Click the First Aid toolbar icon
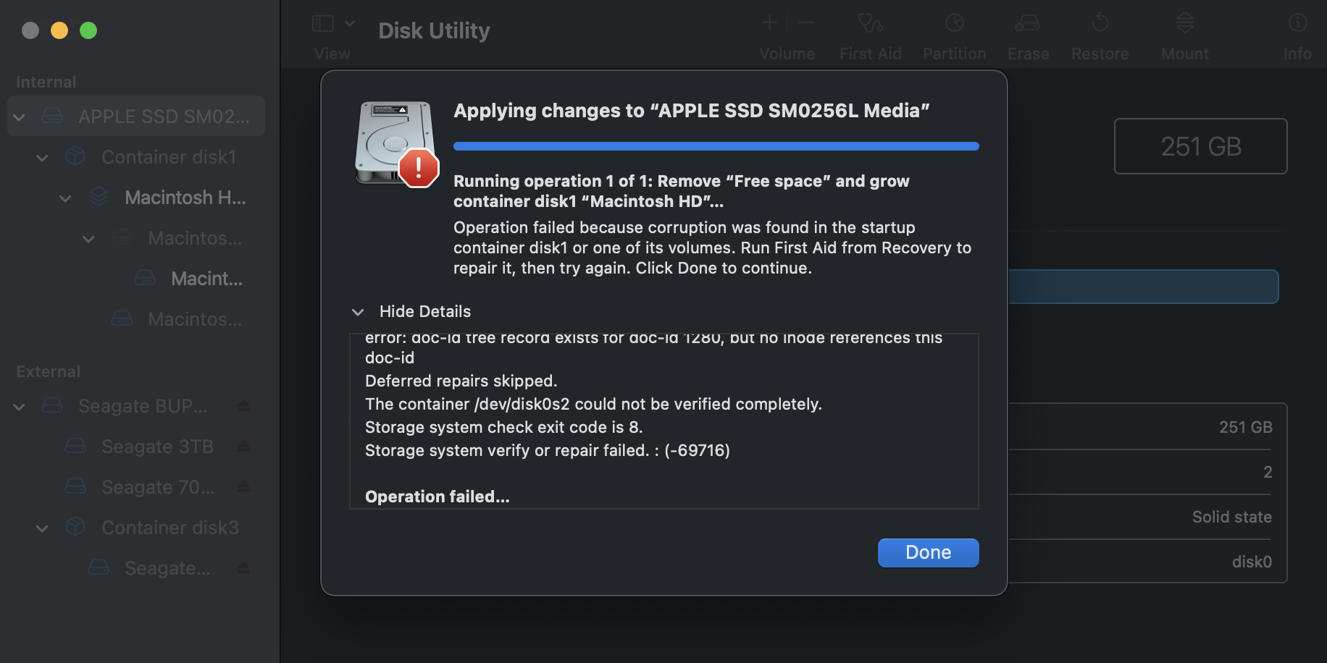The height and width of the screenshot is (663, 1327). click(x=870, y=23)
